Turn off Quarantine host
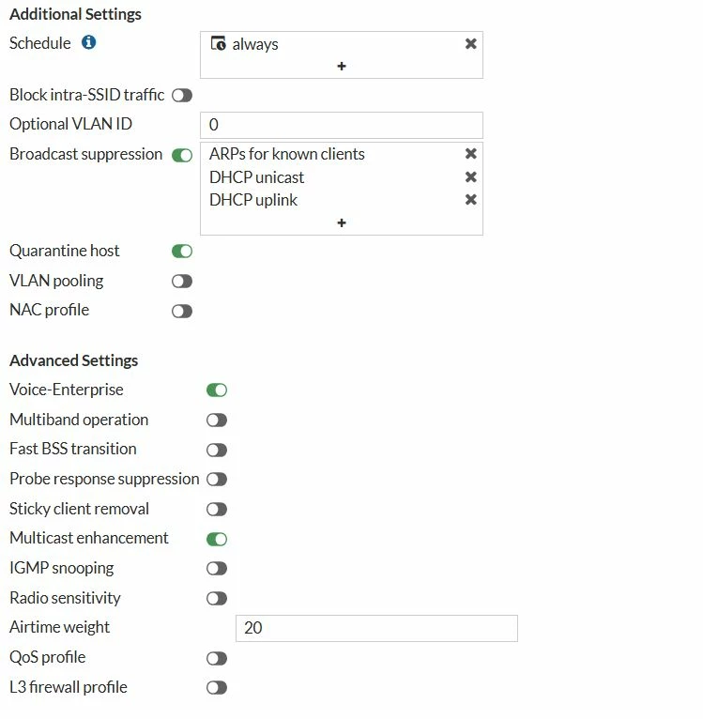 point(182,252)
